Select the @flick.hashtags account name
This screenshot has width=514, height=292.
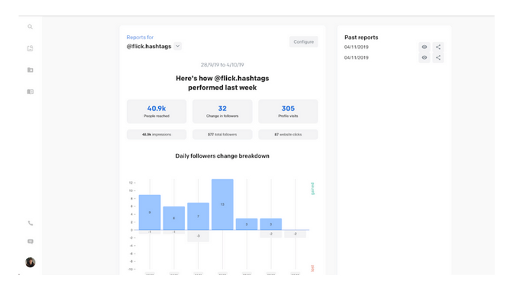click(149, 46)
